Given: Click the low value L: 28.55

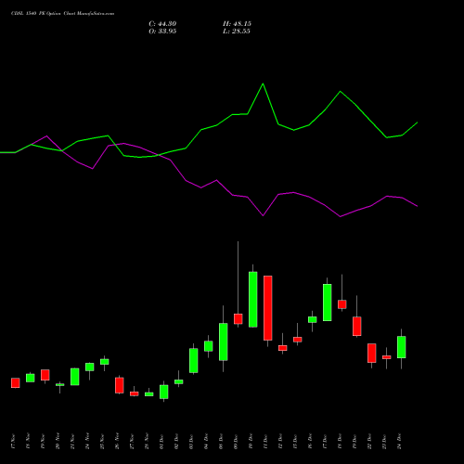Looking at the screenshot, I should click(x=237, y=32).
